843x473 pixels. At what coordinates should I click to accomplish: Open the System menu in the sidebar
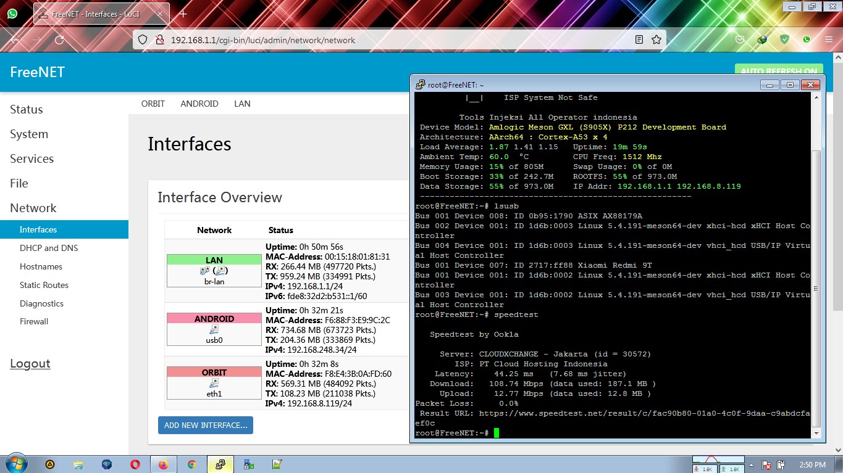29,134
